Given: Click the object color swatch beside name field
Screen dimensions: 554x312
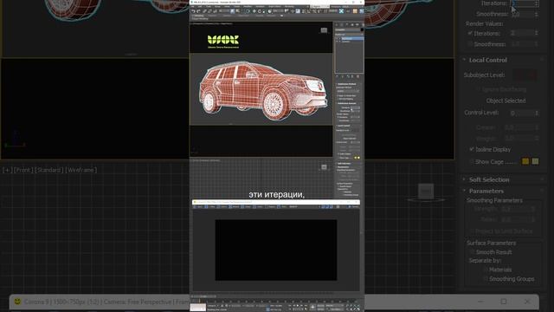Looking at the screenshot, I should pos(362,29).
